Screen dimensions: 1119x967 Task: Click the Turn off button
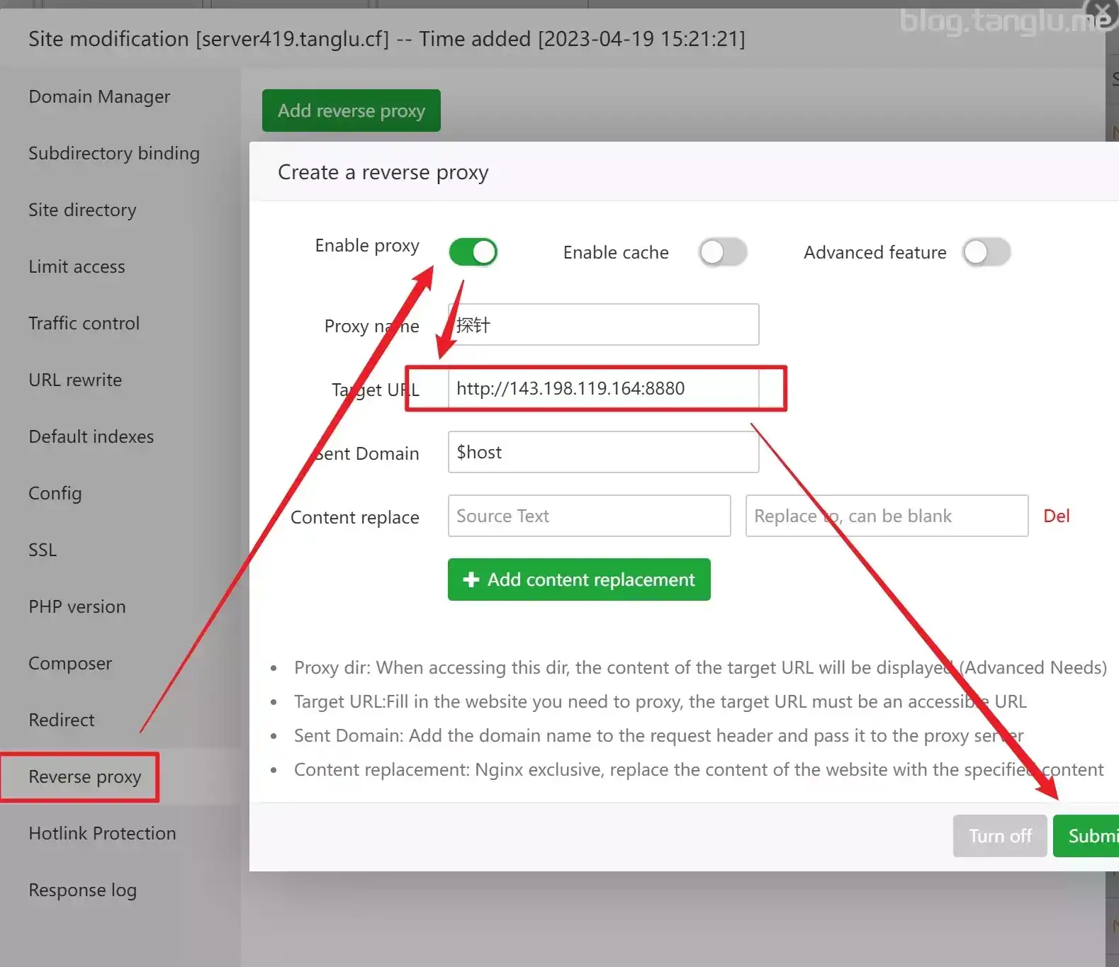(x=999, y=836)
